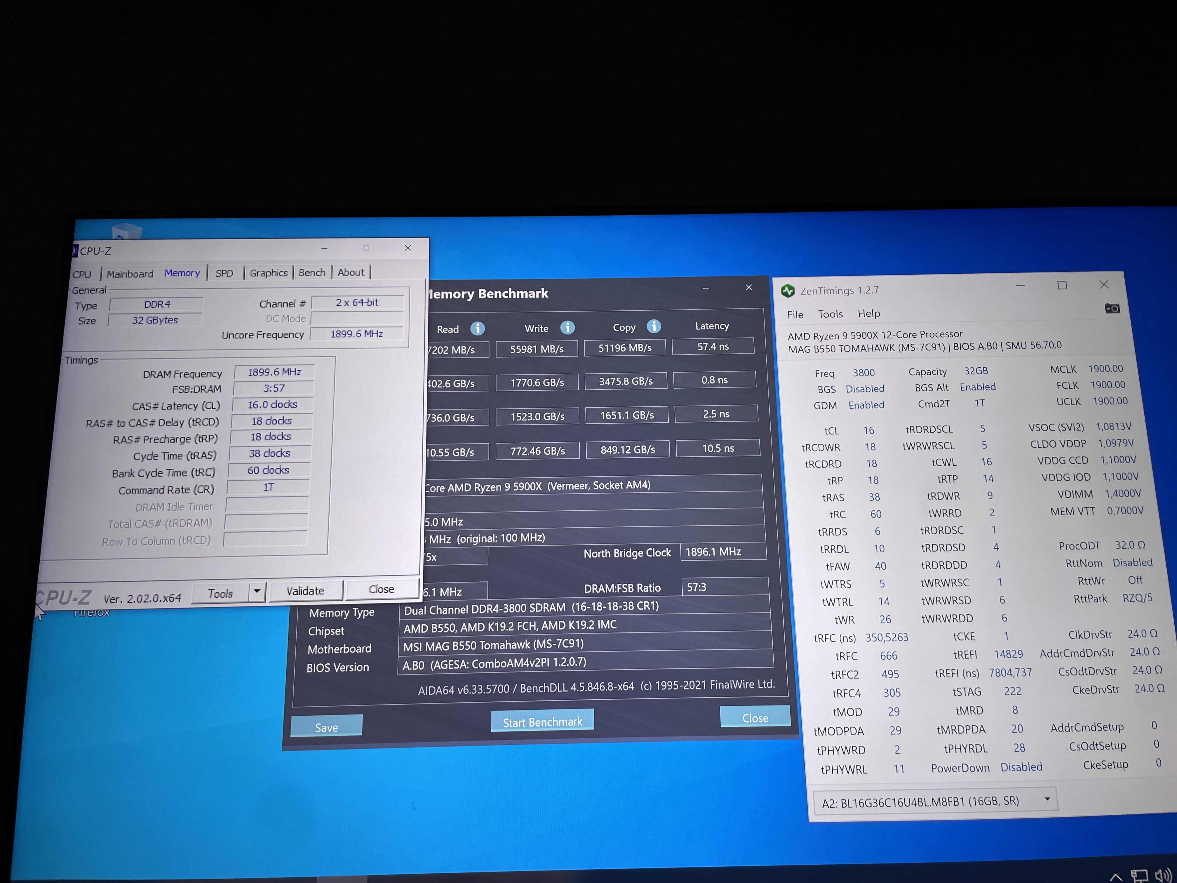
Task: Expand the CPU-Z Tools dropdown arrow
Action: (x=257, y=591)
